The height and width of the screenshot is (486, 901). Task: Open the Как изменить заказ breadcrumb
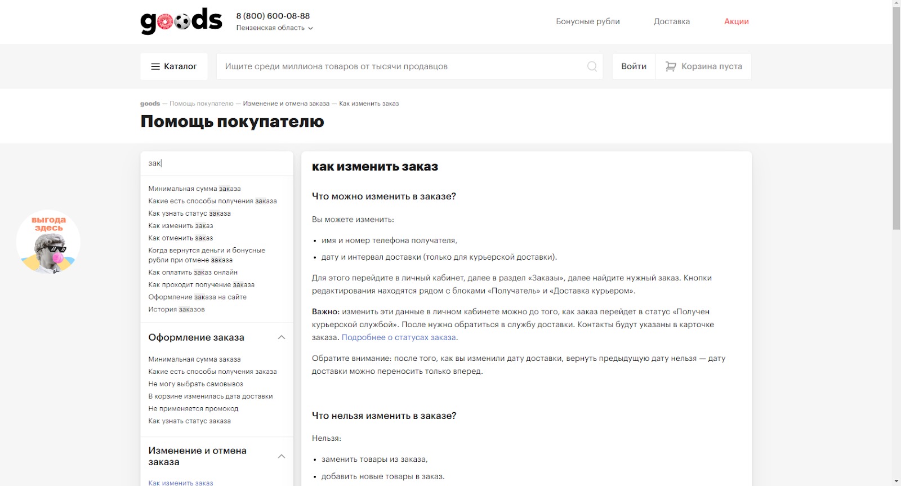point(369,104)
